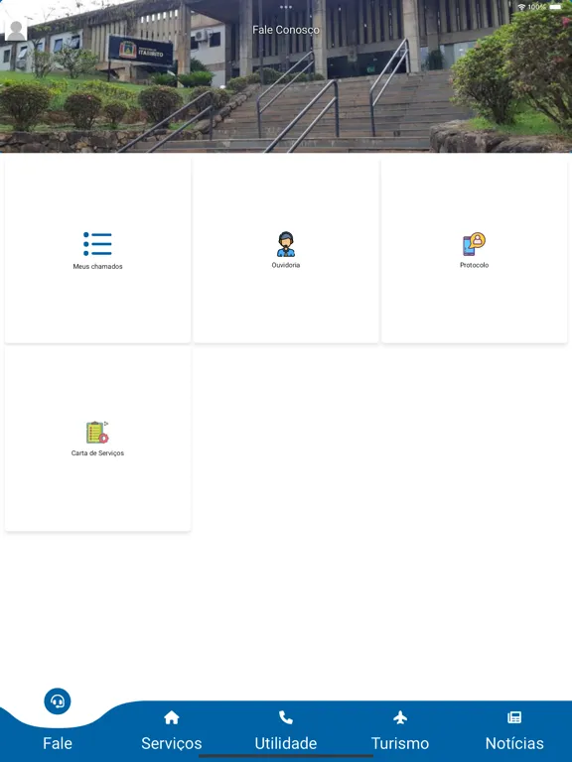Tap the Utilidade phone icon
Viewport: 572px width, 762px height.
[286, 717]
